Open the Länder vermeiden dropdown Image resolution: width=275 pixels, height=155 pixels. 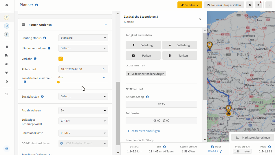[83, 48]
